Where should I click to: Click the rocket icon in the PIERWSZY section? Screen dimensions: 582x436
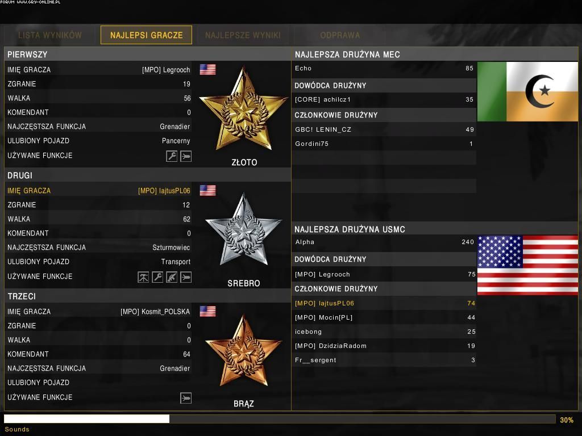tap(186, 156)
